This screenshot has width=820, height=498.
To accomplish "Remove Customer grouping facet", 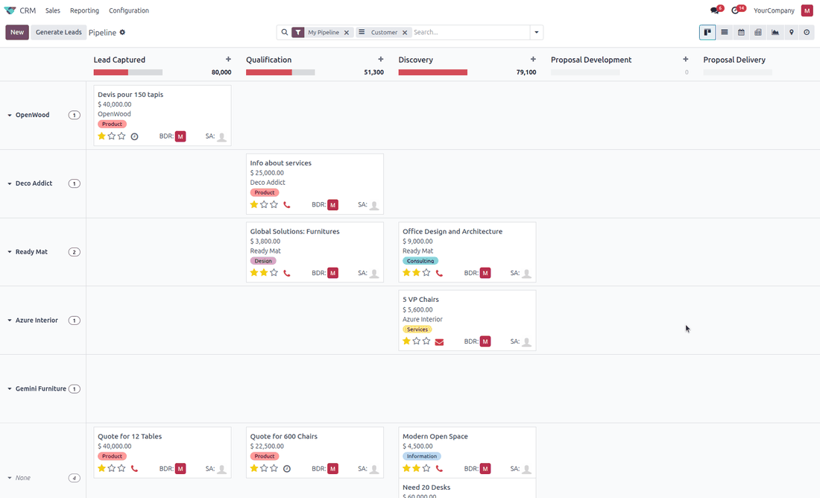I will 405,33.
